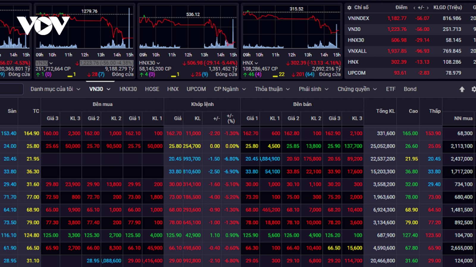This screenshot has height=267, width=476.
Task: Click the NN mua value 2,655,000
Action: click(x=461, y=248)
